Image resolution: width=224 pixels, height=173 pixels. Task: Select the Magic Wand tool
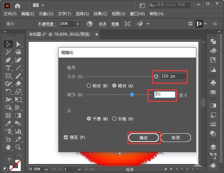pos(8,52)
